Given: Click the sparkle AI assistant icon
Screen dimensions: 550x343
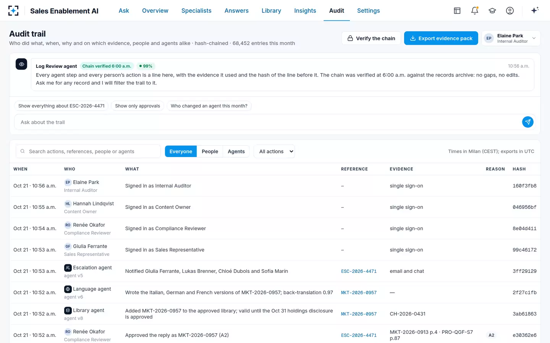Looking at the screenshot, I should (535, 10).
